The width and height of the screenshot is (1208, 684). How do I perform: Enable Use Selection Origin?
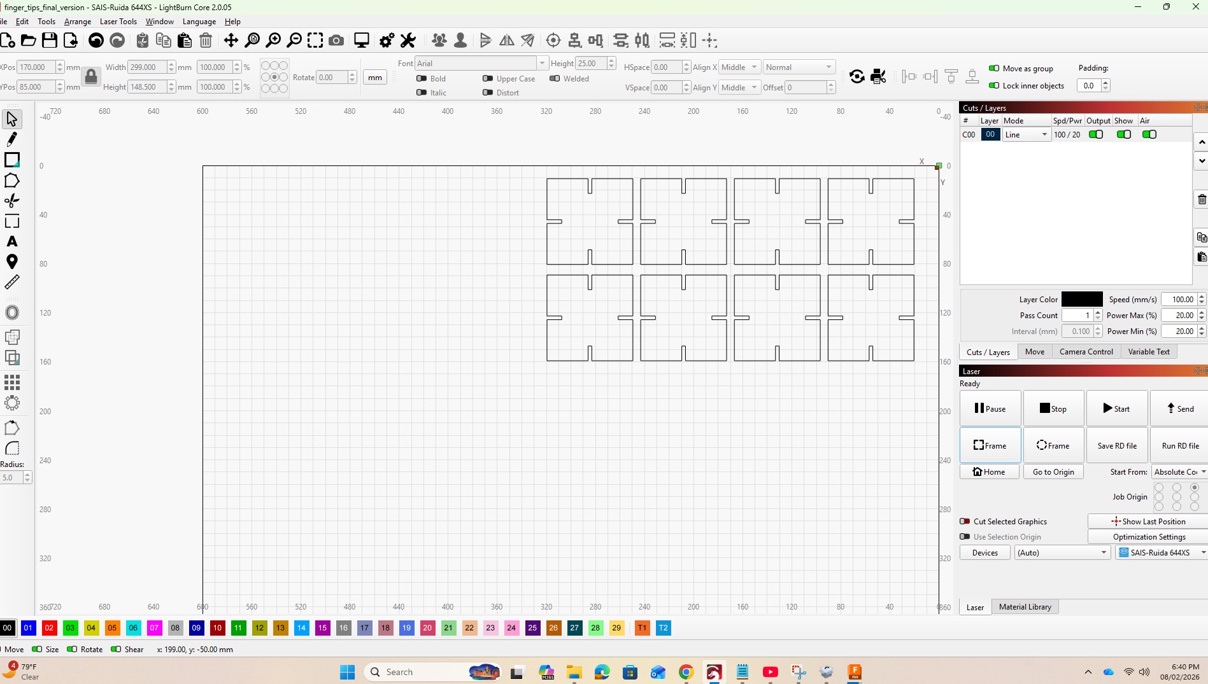pos(965,536)
